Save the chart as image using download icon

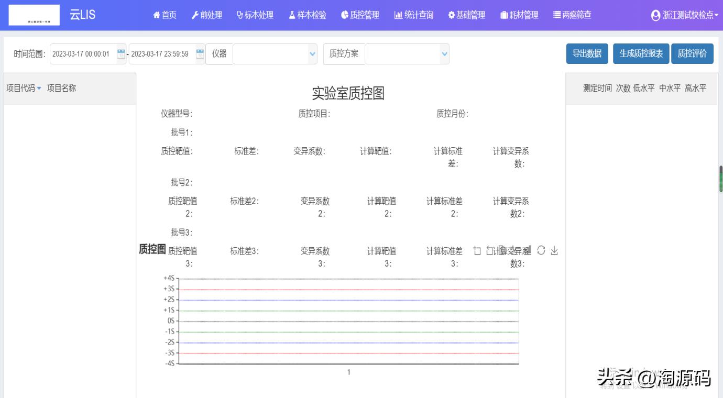554,250
